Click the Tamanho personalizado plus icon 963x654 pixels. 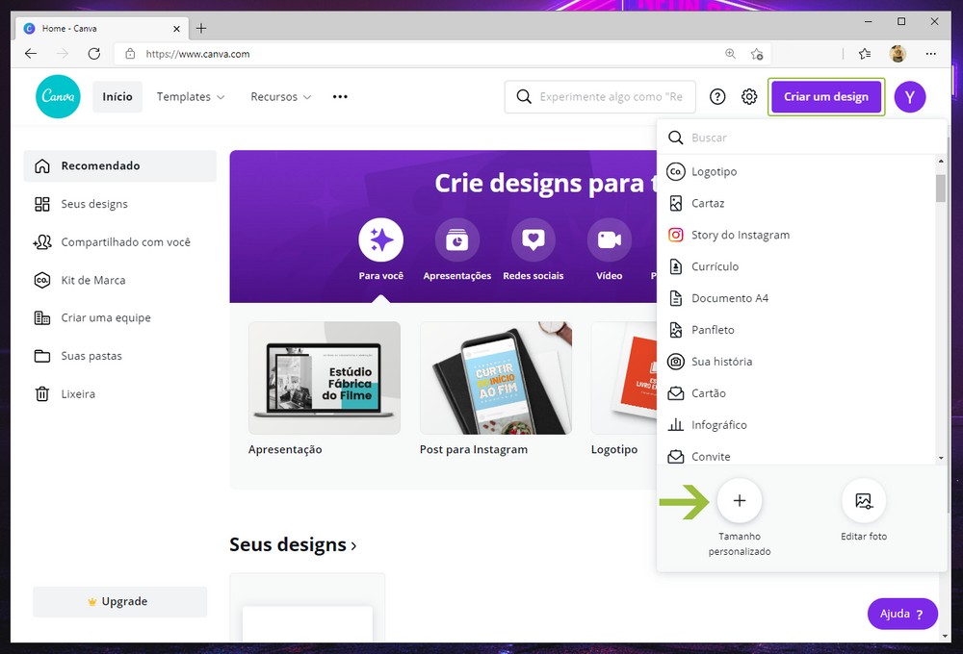(740, 501)
